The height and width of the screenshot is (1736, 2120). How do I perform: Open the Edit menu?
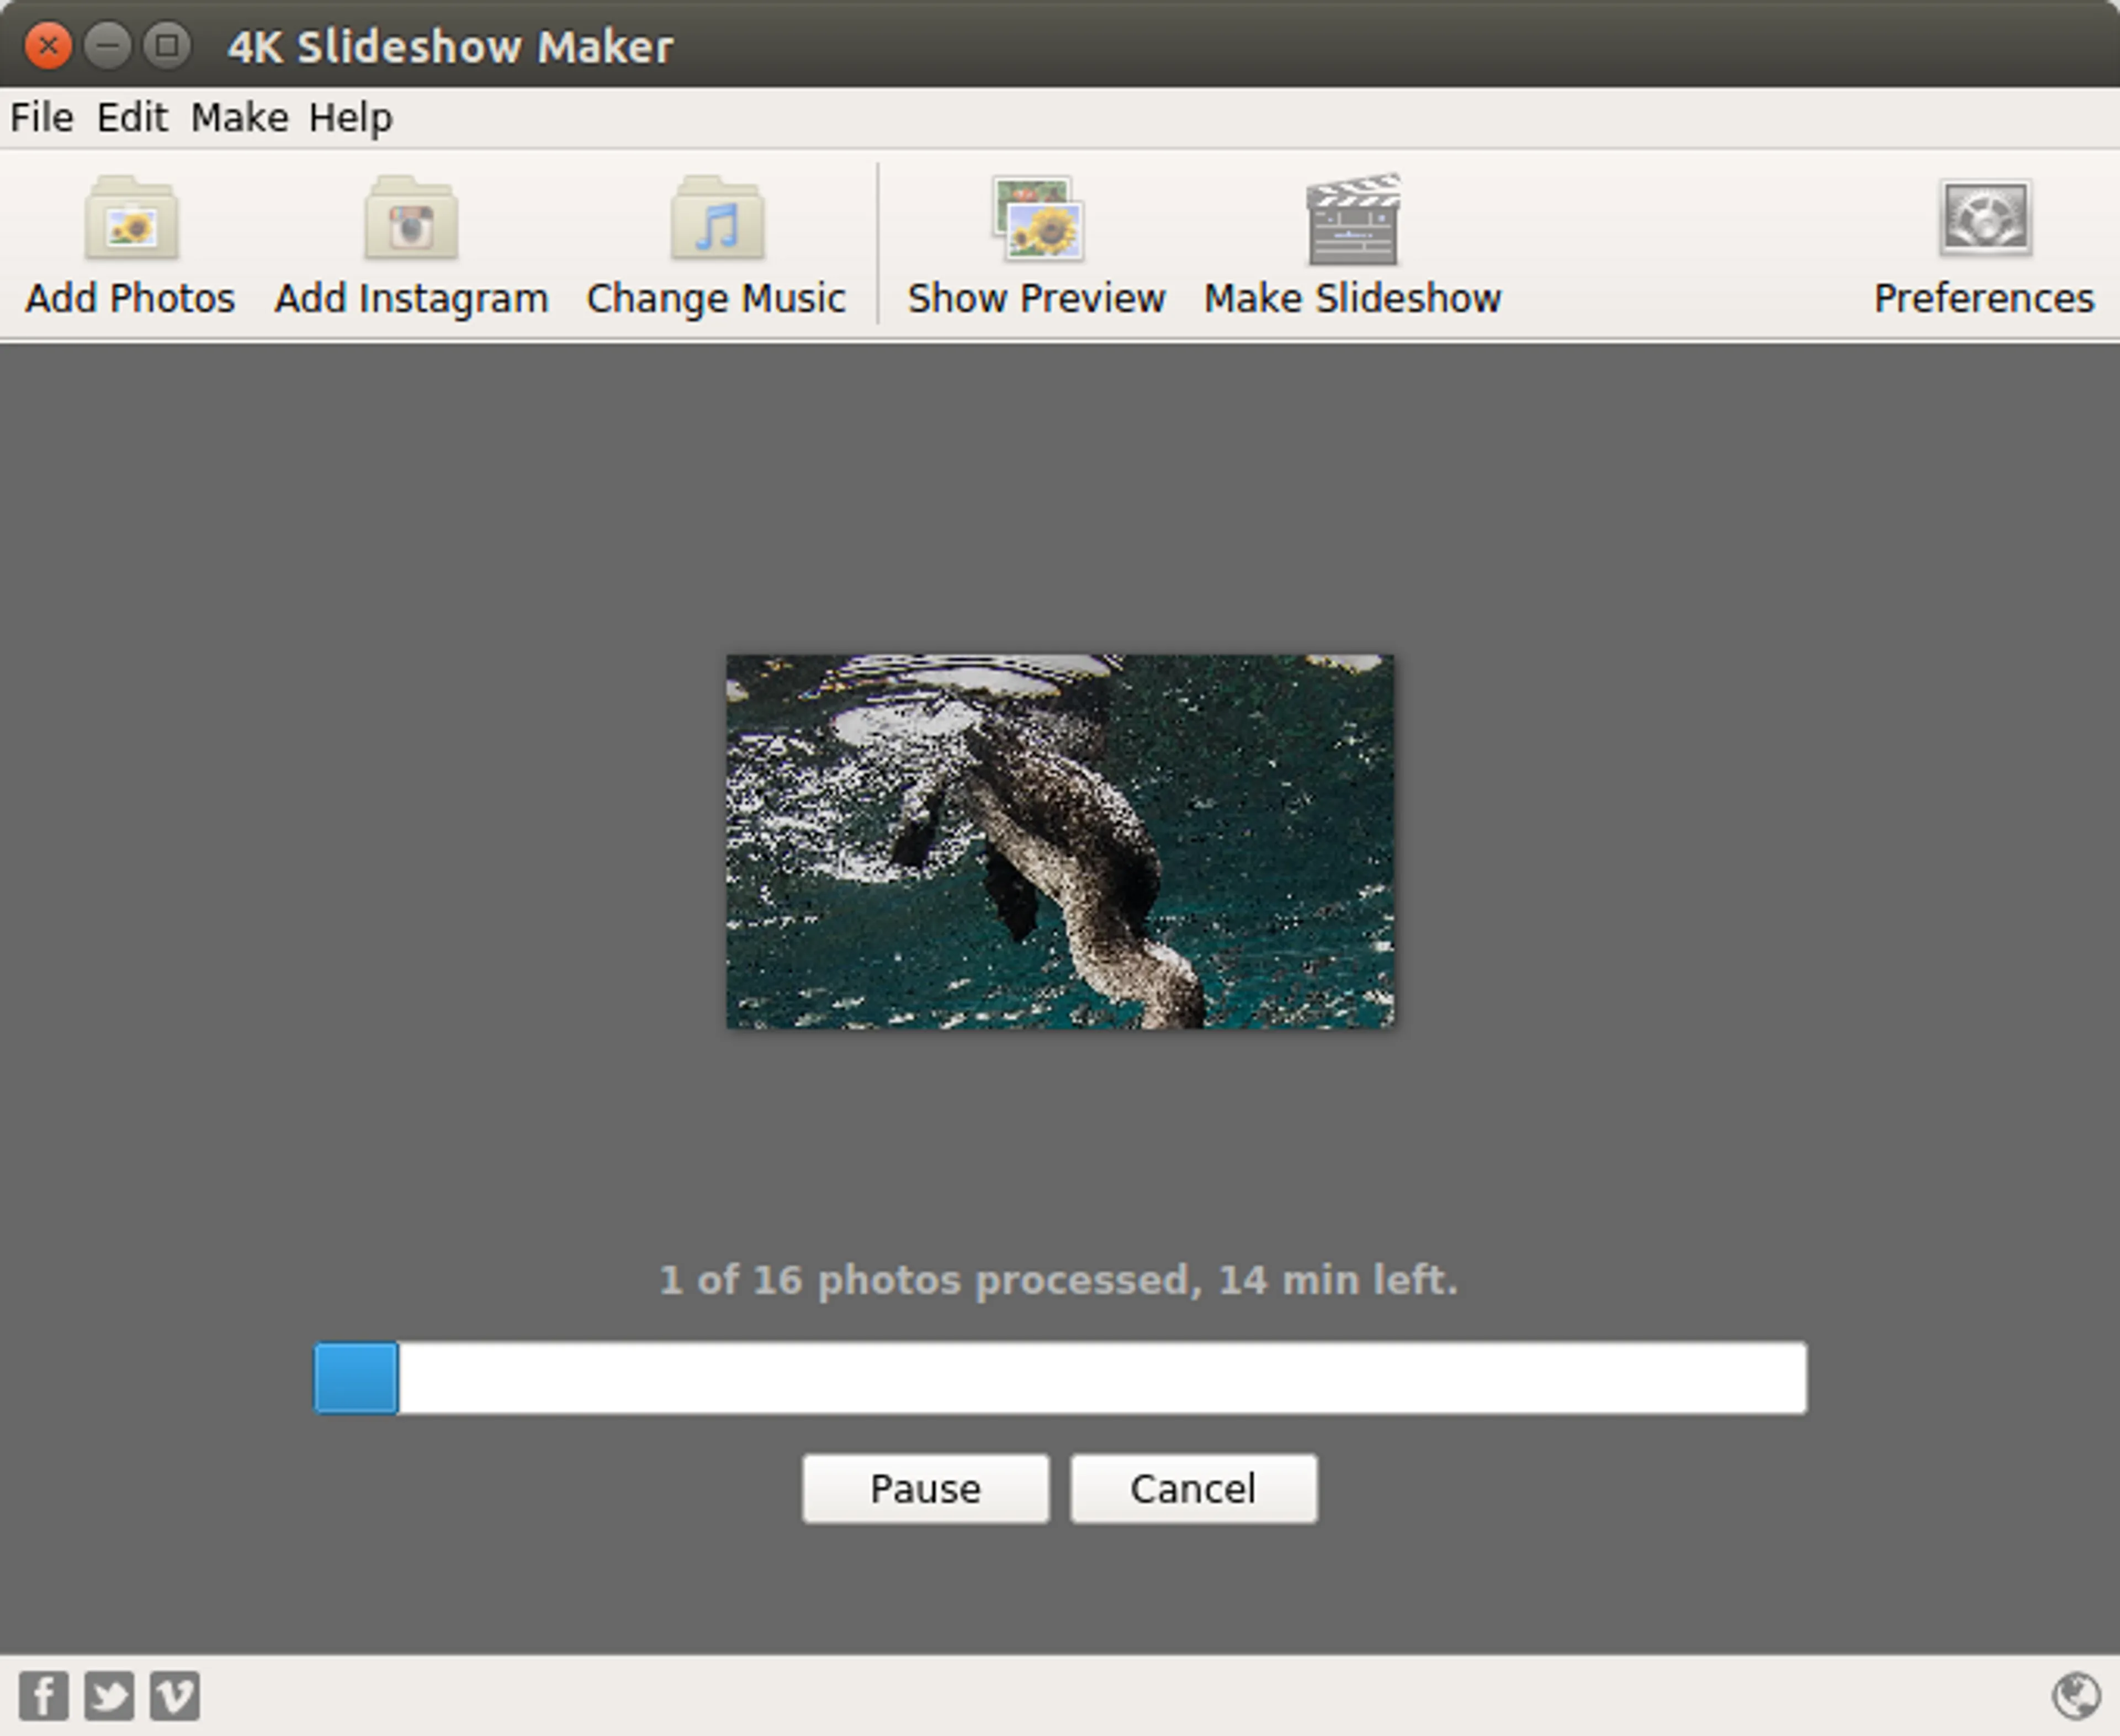(x=132, y=118)
